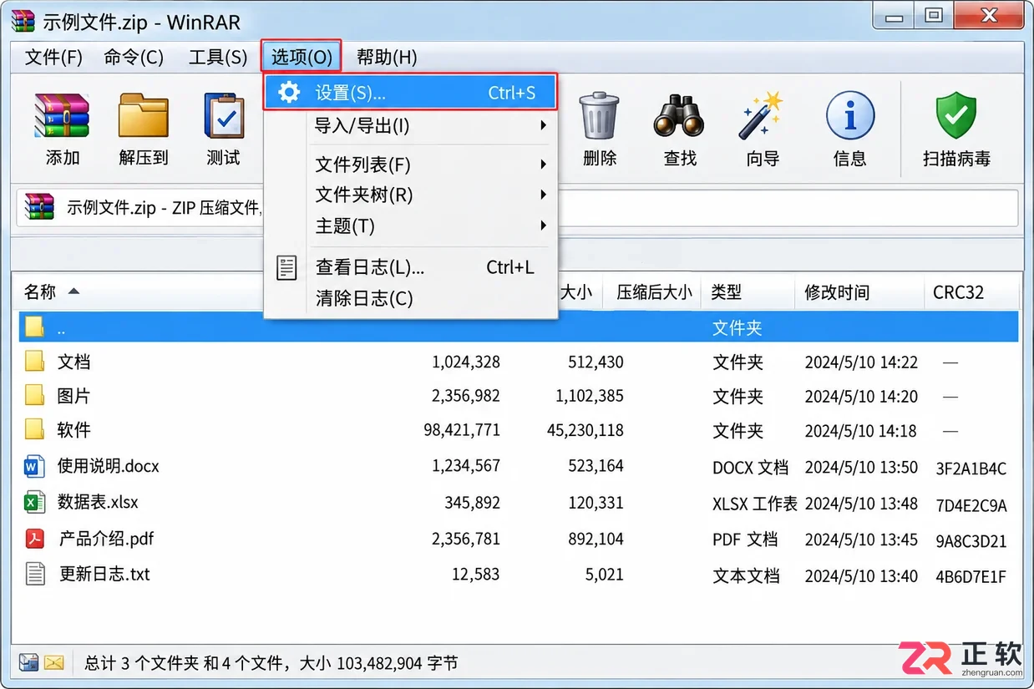Open the 帮助(H) menu
1034x689 pixels.
tap(387, 57)
